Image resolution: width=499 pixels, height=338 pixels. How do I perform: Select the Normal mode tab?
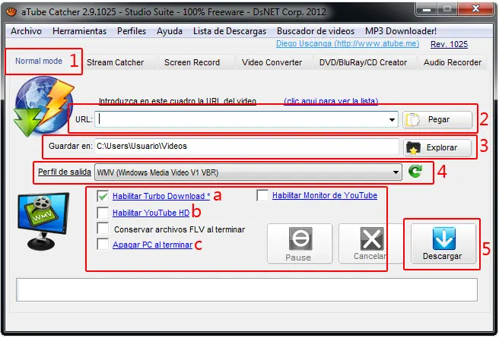click(39, 61)
